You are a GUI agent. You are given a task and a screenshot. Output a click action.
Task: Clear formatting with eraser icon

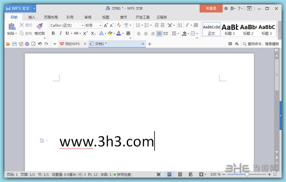[x=119, y=25]
